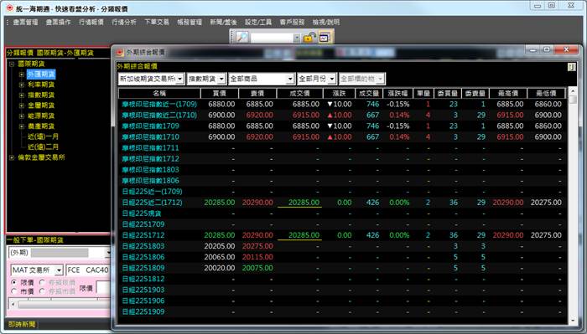Open the 設定/工具 menu

258,23
